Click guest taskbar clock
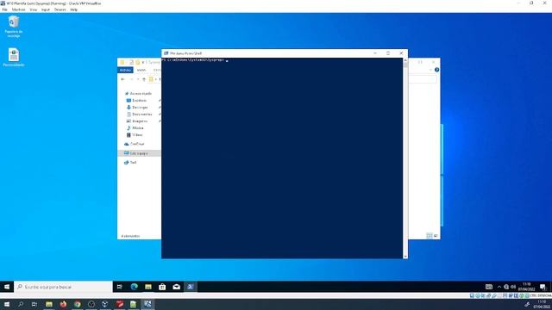The width and height of the screenshot is (552, 310). tap(527, 287)
